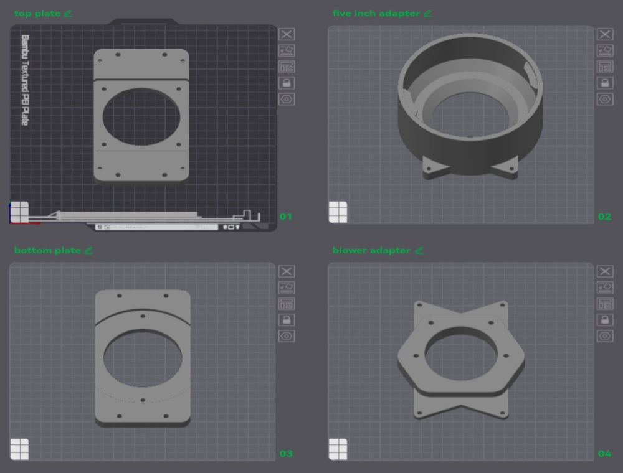Remove all objects from bottom plate

(x=287, y=271)
